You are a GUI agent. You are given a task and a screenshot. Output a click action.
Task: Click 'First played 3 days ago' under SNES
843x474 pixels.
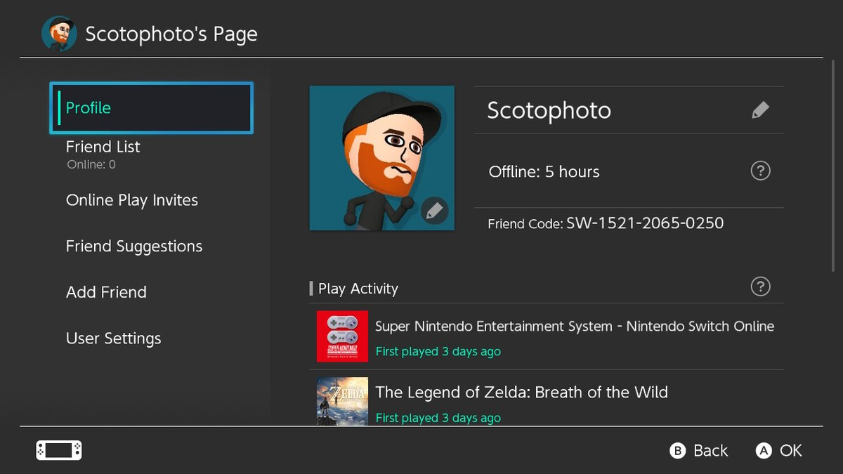pos(438,351)
